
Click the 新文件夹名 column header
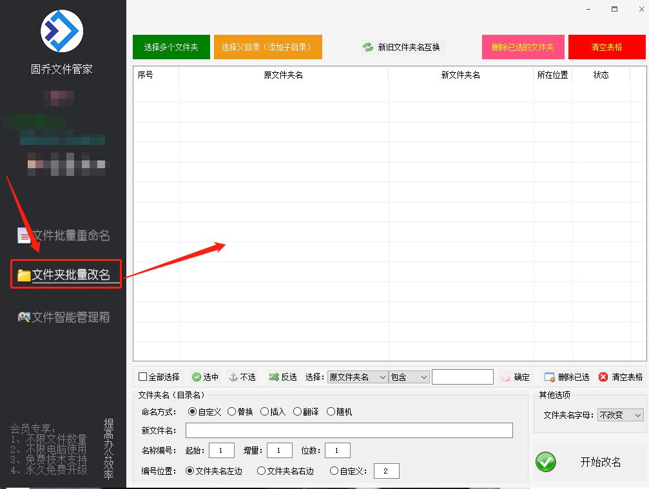pyautogui.click(x=461, y=75)
